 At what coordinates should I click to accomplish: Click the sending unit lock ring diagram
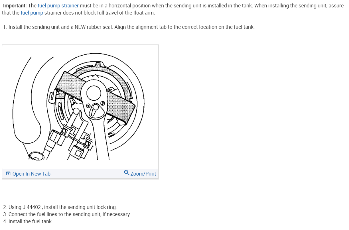coord(80,107)
